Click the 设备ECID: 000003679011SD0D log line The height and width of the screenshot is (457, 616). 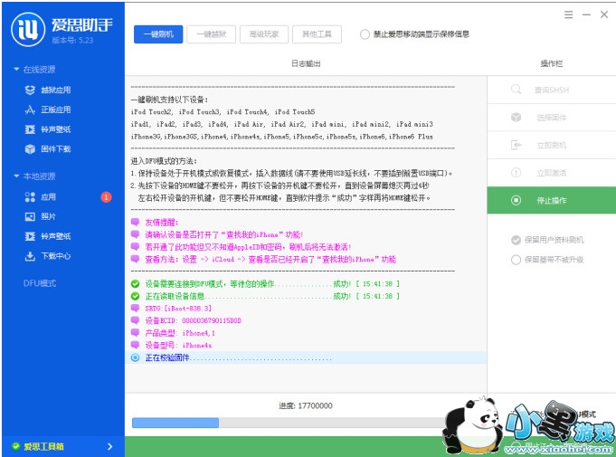193,320
